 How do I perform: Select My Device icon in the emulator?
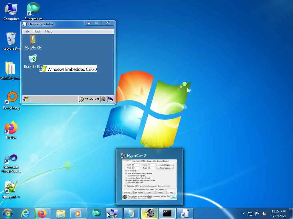[x=33, y=42]
